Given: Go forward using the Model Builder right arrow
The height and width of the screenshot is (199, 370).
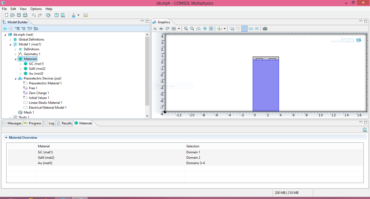Looking at the screenshot, I should click(11, 29).
